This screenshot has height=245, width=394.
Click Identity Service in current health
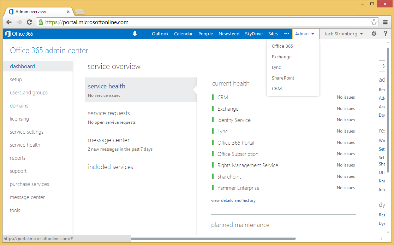click(284, 120)
